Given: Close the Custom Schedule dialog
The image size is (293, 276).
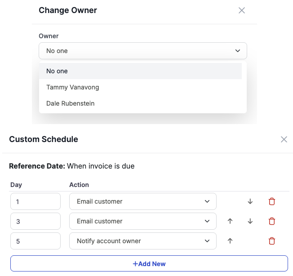Looking at the screenshot, I should pos(284,139).
